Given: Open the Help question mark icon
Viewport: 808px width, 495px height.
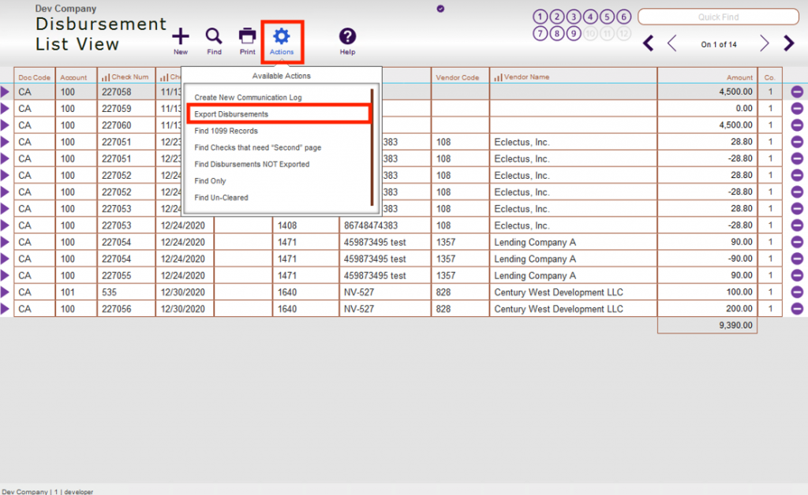Looking at the screenshot, I should (x=347, y=37).
